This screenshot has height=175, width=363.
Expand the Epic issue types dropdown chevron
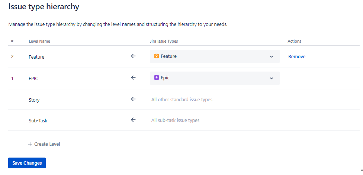coord(272,78)
